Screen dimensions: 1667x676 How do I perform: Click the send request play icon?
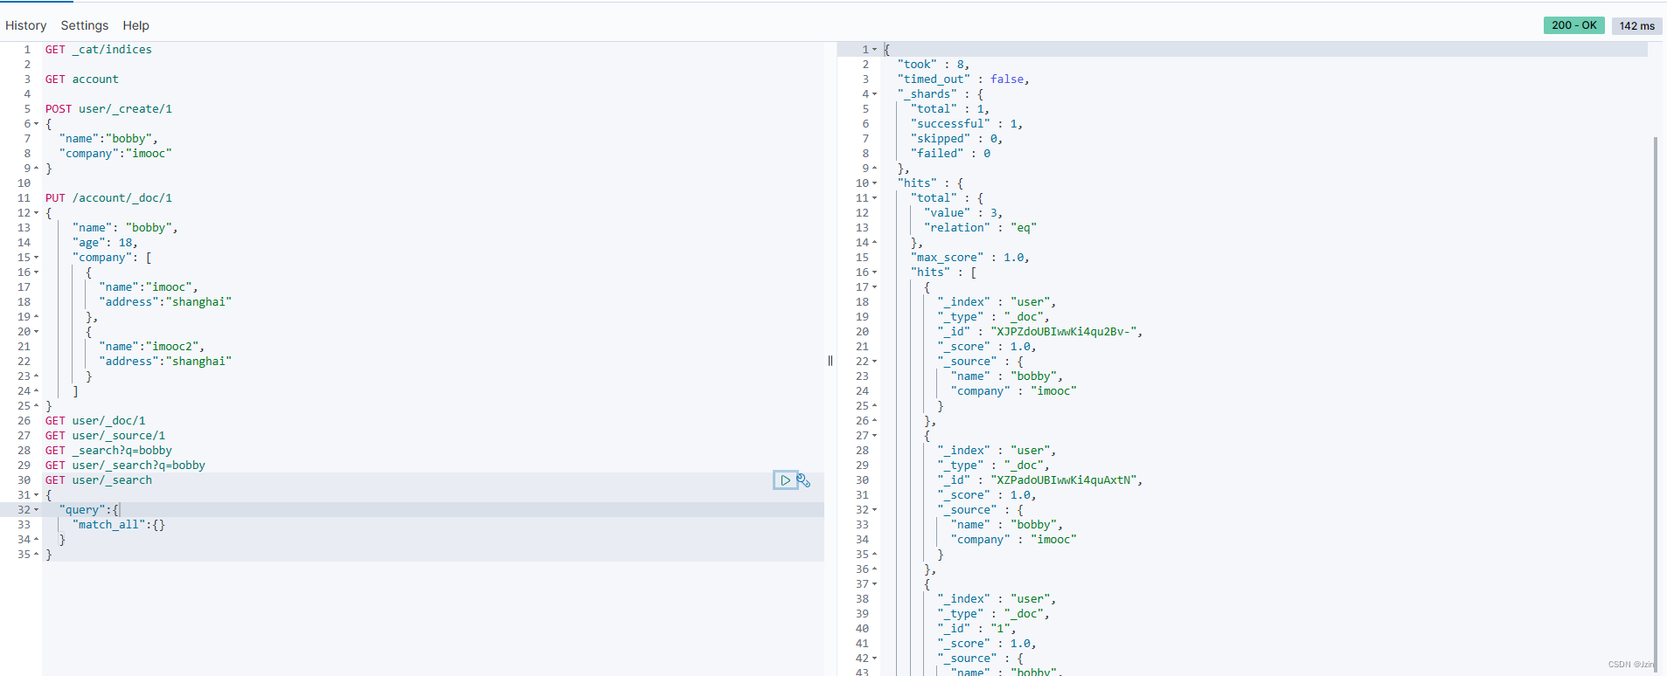click(785, 480)
